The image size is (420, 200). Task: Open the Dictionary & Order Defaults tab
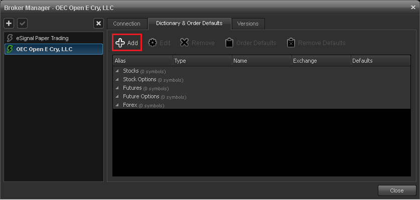coord(189,24)
